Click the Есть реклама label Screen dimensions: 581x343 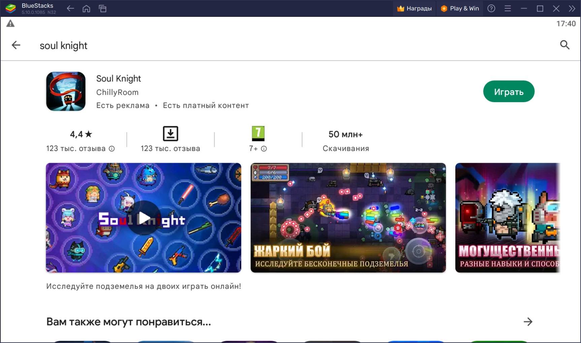(x=123, y=106)
